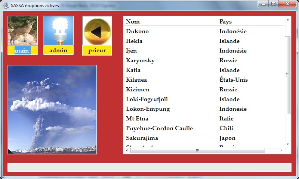Click the volcanic eruption photo
The height and width of the screenshot is (179, 299).
point(52,109)
